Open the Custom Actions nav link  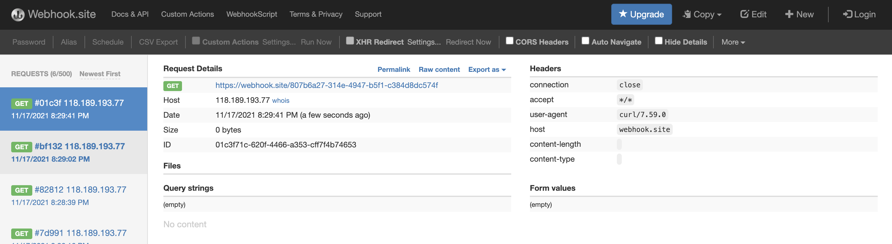point(187,14)
